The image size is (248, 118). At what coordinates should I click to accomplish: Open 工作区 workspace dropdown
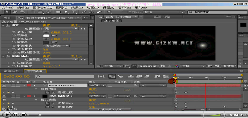point(164,12)
